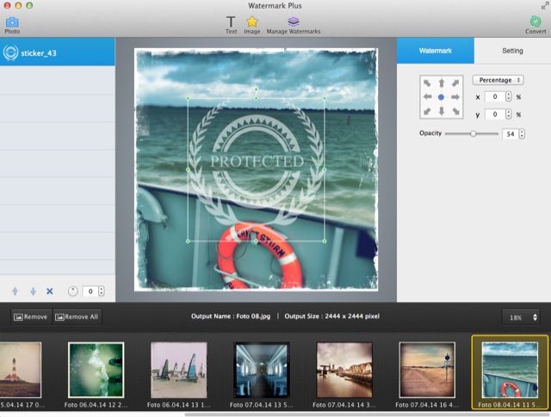This screenshot has height=417, width=551.
Task: Switch to the Setting tab
Action: [x=512, y=51]
